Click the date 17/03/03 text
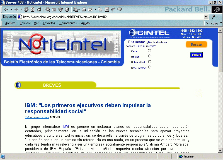Screen dimensions: 223x160 55,117
